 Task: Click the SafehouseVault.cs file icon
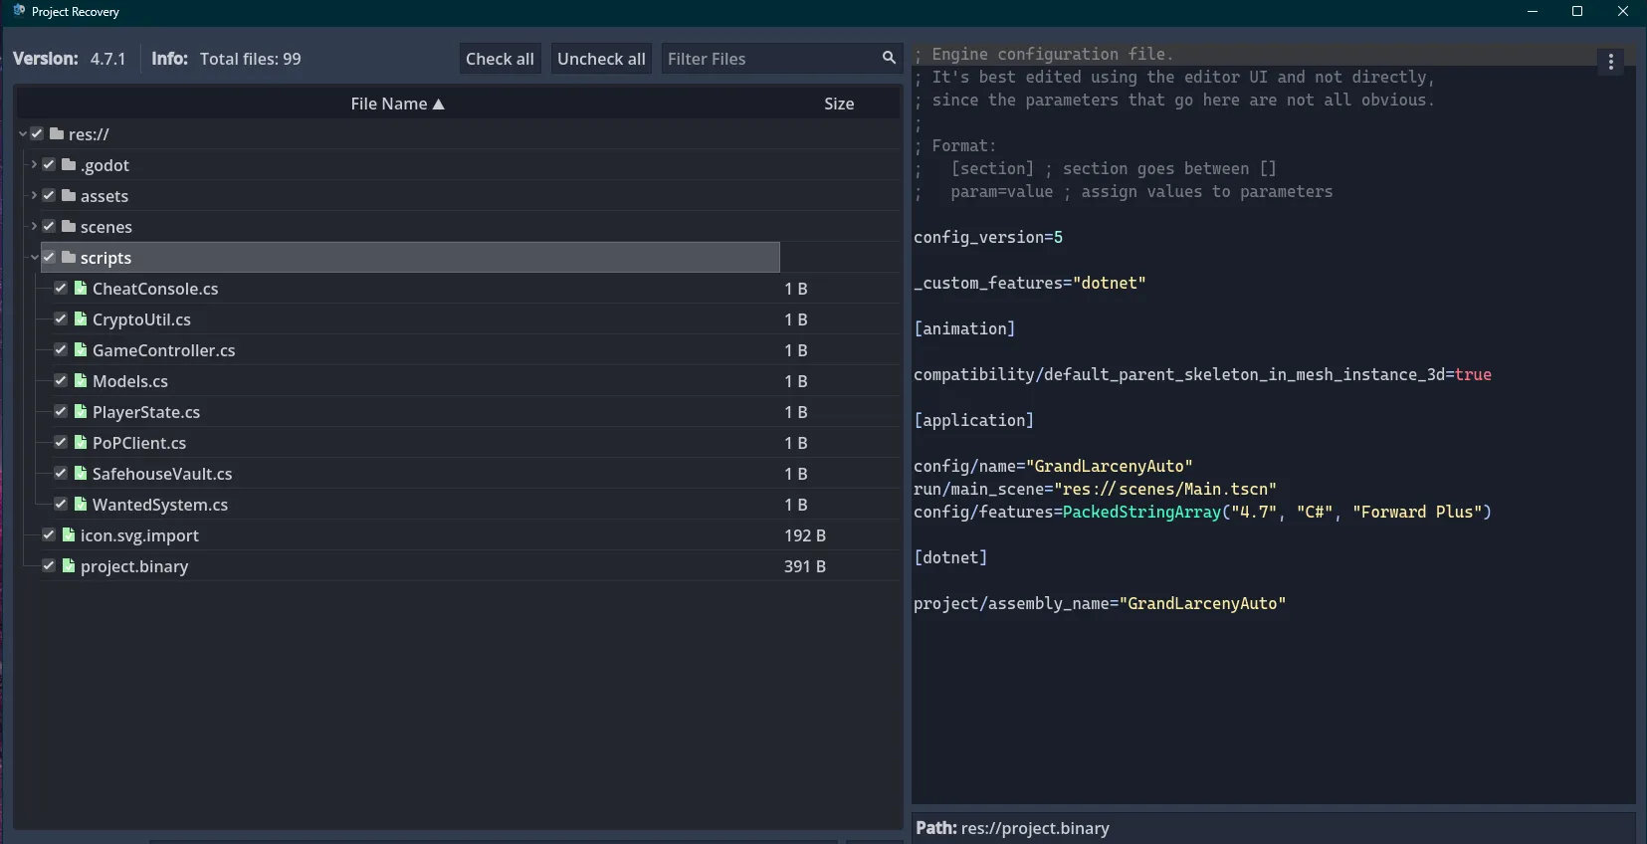(81, 473)
